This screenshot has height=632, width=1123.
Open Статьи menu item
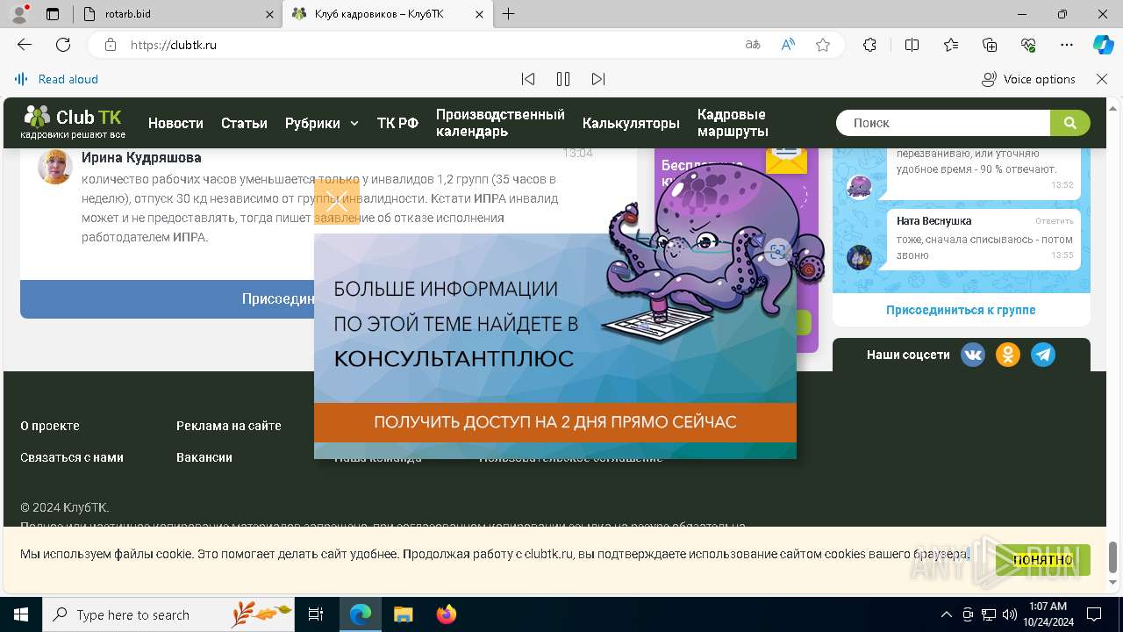244,123
